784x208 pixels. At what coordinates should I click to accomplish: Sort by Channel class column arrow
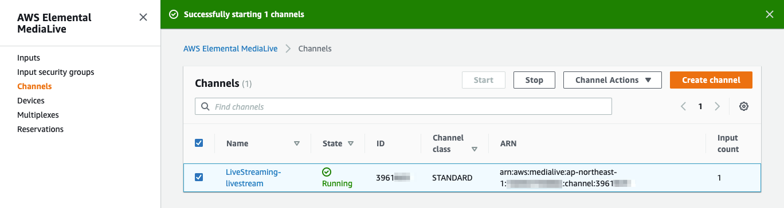point(475,149)
